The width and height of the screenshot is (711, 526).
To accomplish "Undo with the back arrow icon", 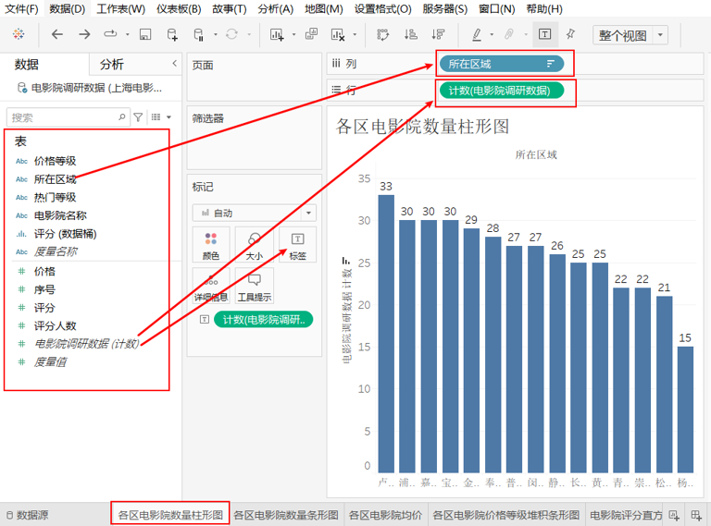I will point(57,34).
